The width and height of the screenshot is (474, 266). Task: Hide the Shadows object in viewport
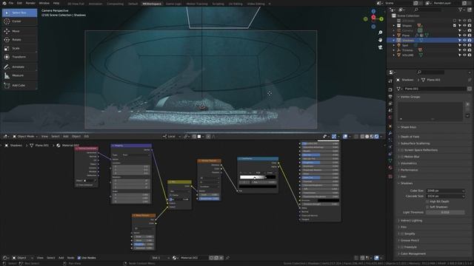tap(464, 41)
